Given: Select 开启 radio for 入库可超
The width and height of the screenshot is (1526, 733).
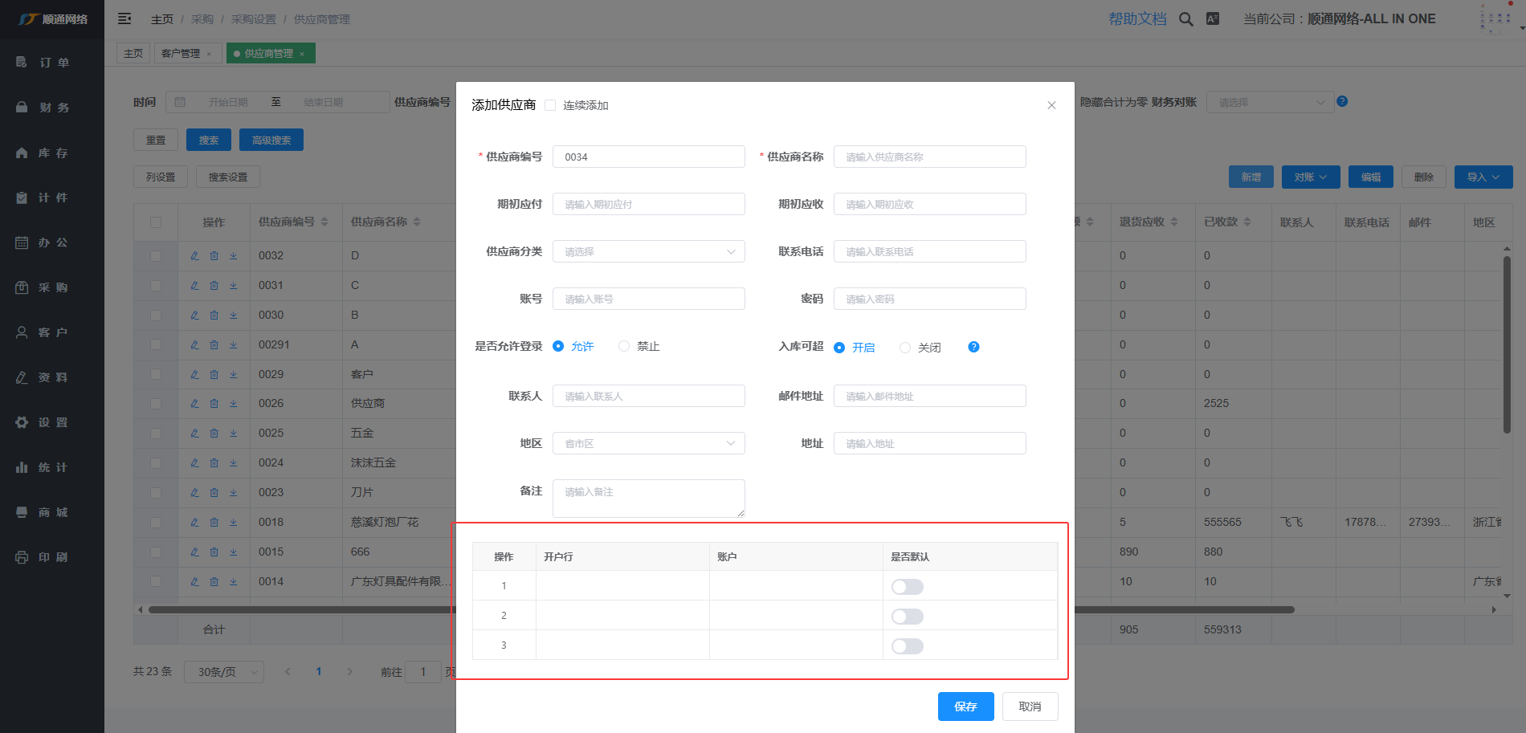Looking at the screenshot, I should [x=839, y=348].
